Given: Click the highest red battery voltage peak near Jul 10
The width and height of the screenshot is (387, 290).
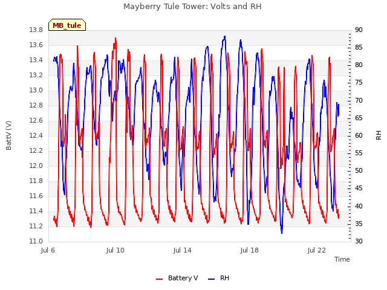Looking at the screenshot, I should coord(115,39).
